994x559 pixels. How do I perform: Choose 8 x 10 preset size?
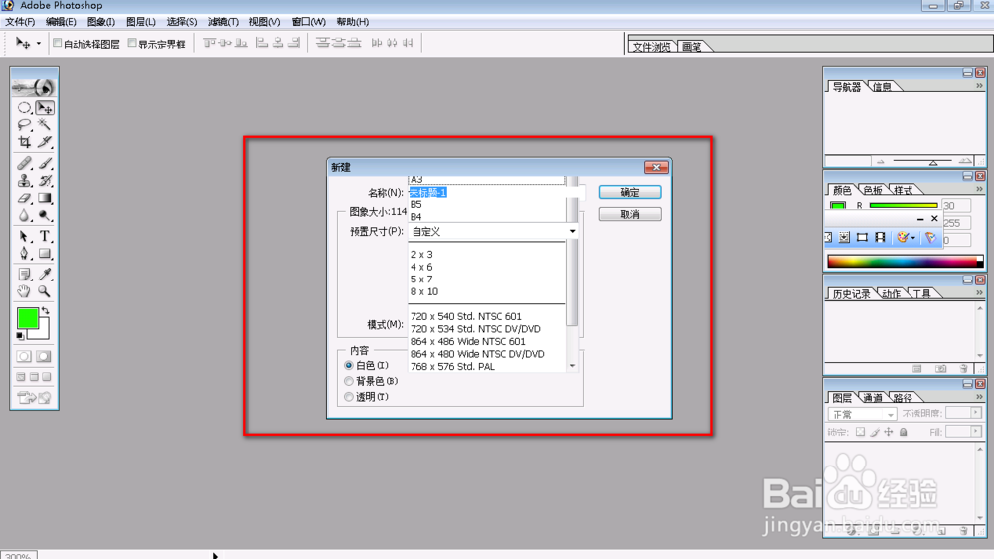424,291
